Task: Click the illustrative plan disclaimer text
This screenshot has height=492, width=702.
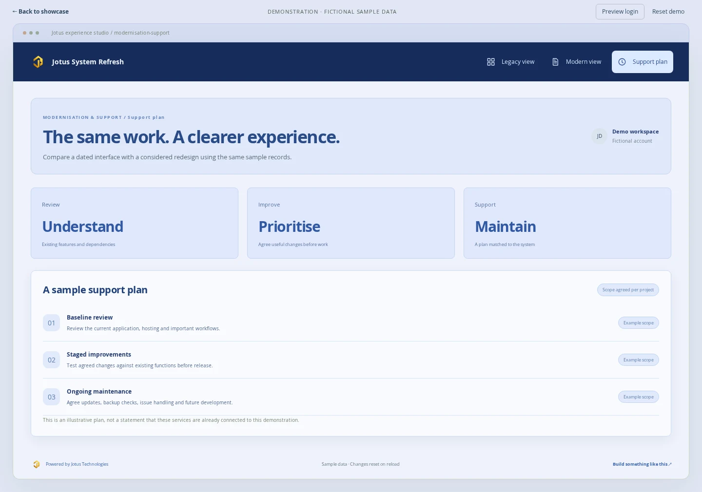Action: pos(171,420)
